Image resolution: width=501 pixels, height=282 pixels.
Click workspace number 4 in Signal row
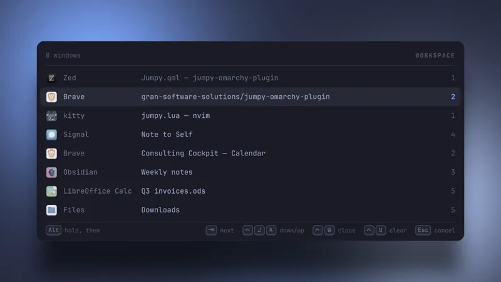click(453, 135)
